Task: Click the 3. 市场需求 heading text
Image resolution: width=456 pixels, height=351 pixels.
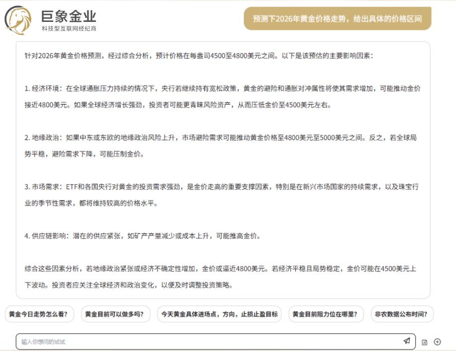Action: click(x=45, y=187)
